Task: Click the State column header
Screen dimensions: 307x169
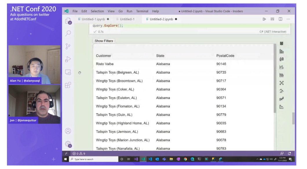Action: click(160, 56)
